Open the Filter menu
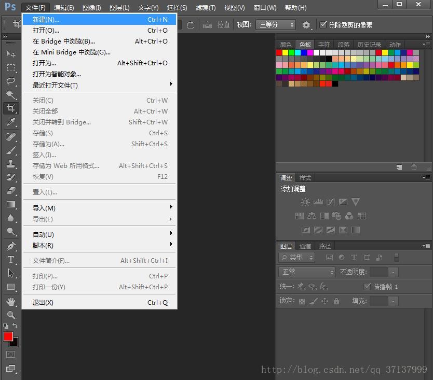Viewport: 433px width, 380px height. [206, 8]
